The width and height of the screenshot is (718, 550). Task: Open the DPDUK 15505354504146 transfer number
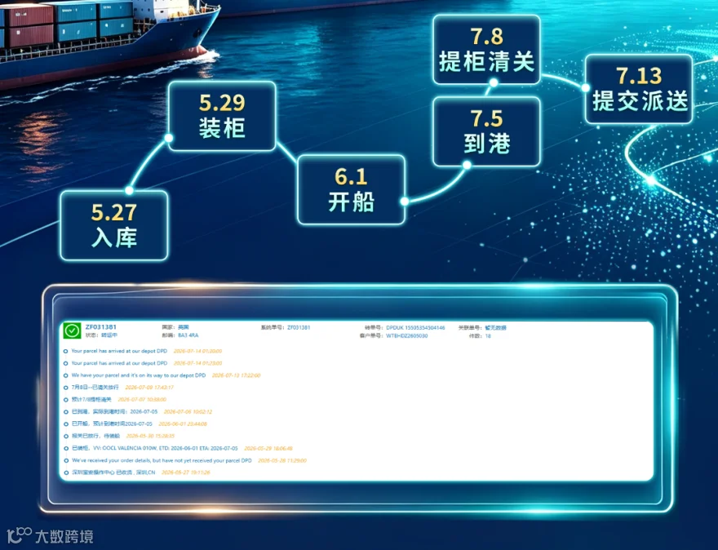click(x=415, y=327)
